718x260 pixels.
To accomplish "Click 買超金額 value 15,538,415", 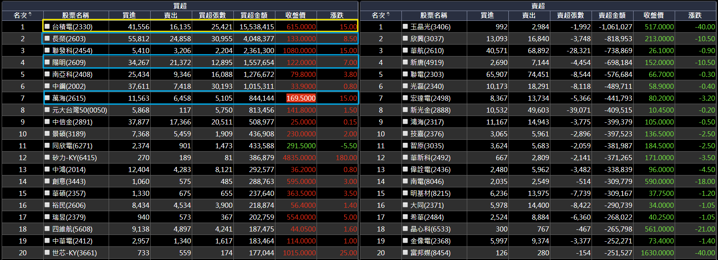I will (x=257, y=26).
